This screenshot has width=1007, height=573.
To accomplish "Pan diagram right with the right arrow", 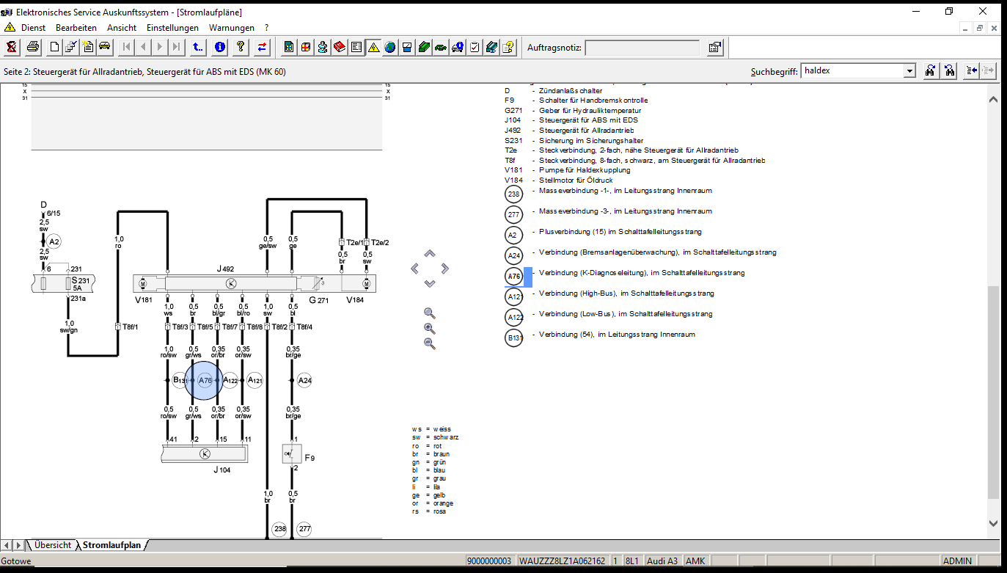I will [444, 269].
